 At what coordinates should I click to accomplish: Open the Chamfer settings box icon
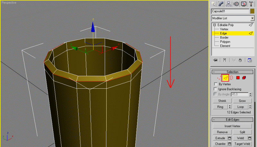[x=230, y=144]
